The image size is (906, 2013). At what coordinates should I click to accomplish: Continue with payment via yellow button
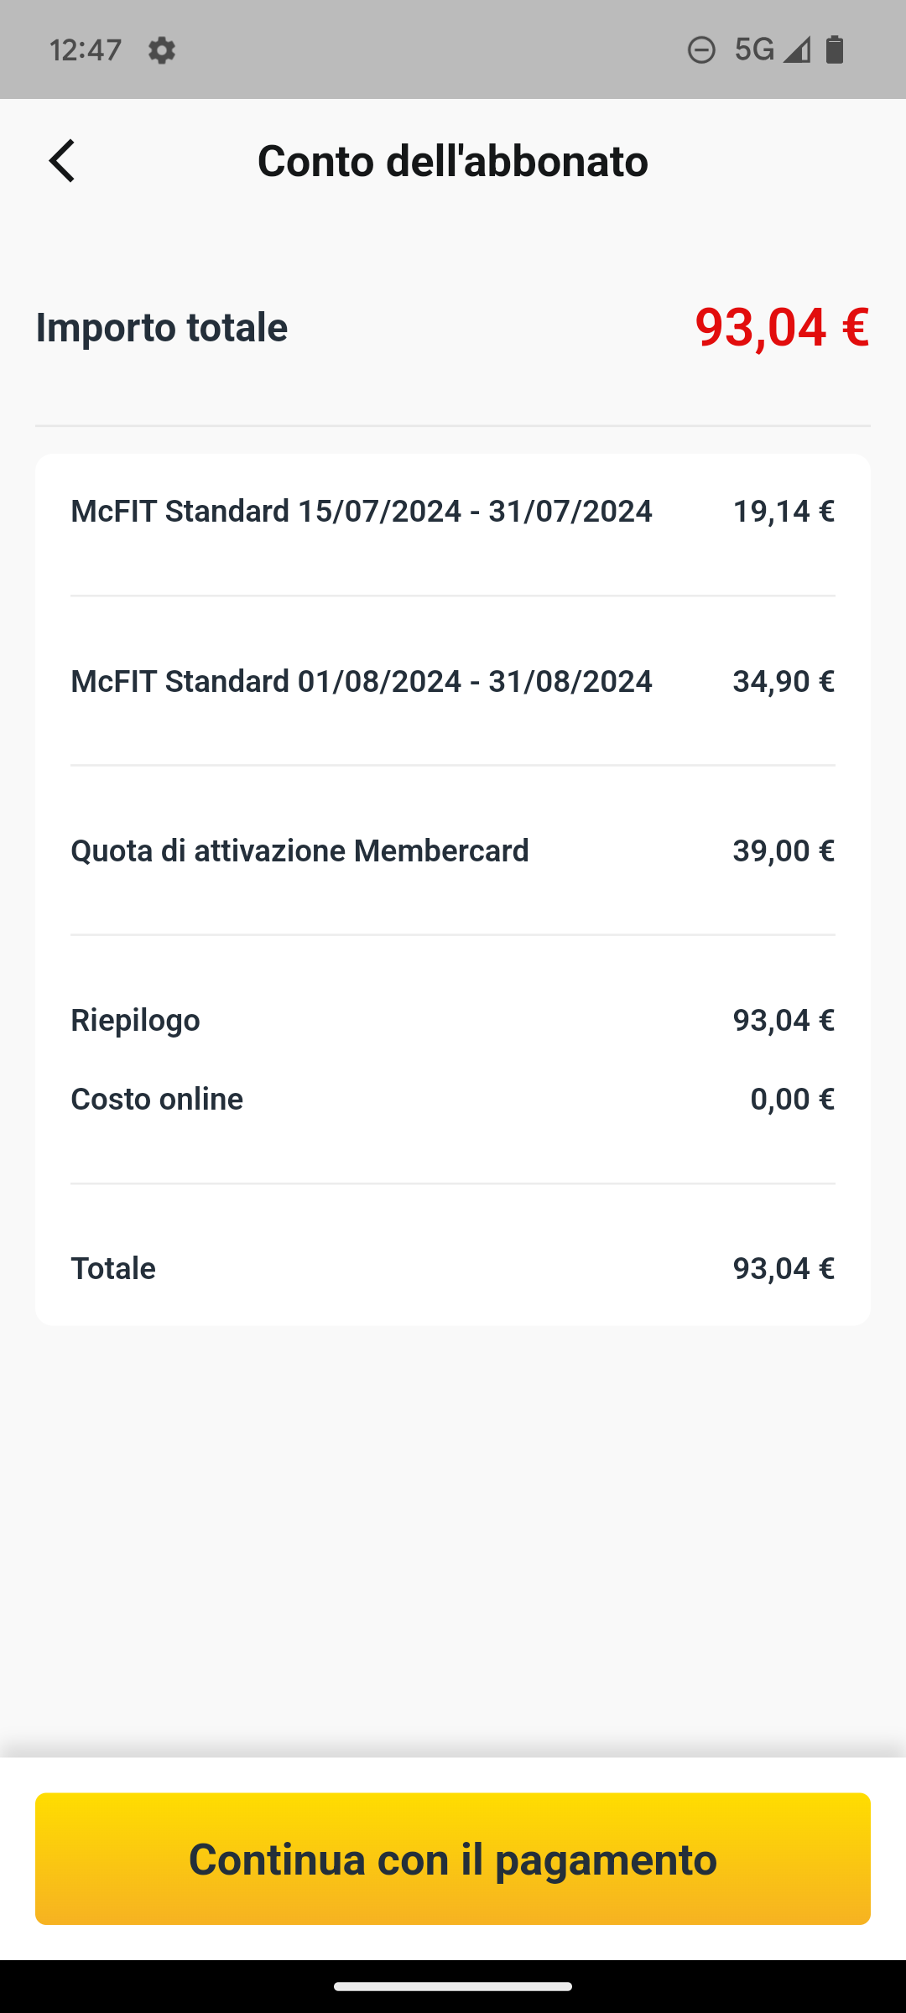(x=453, y=1859)
